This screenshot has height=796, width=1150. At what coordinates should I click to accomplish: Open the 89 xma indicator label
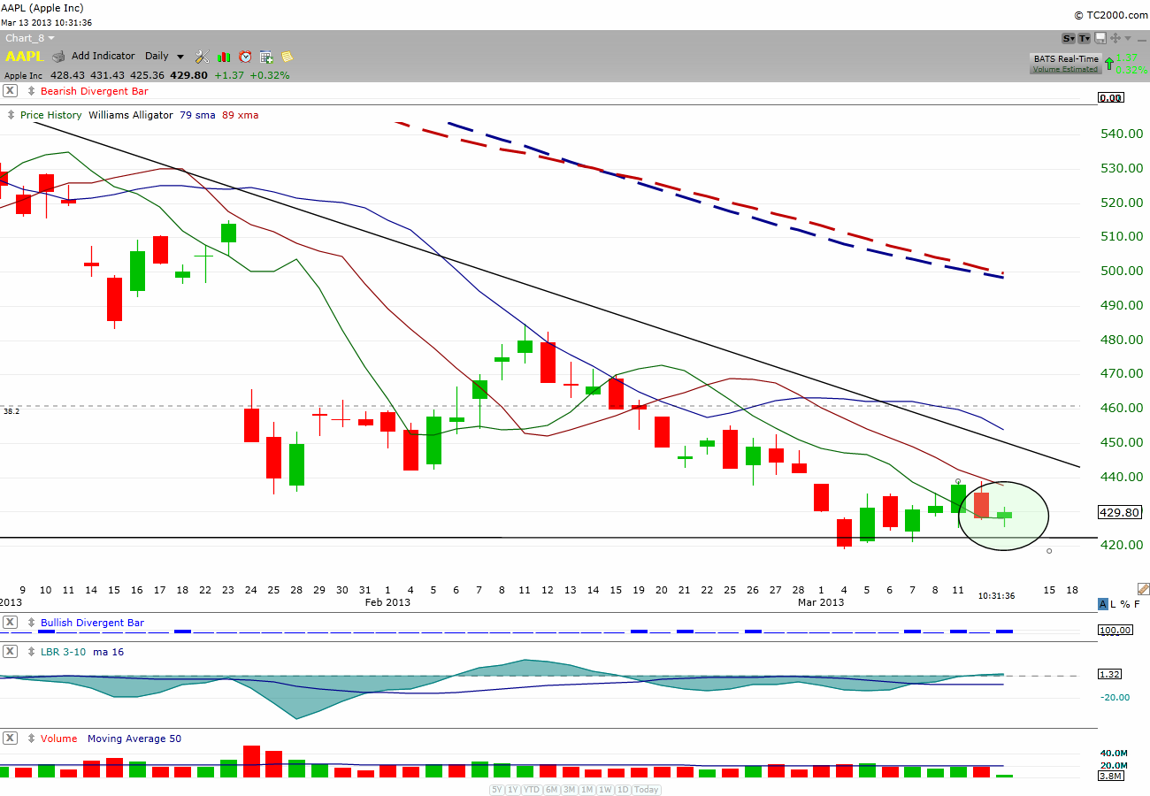[x=241, y=115]
